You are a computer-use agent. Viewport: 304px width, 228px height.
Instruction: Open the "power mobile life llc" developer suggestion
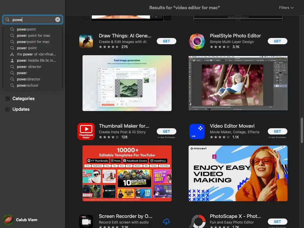click(33, 61)
